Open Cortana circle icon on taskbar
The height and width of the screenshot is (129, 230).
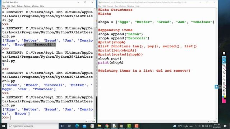click(62, 126)
